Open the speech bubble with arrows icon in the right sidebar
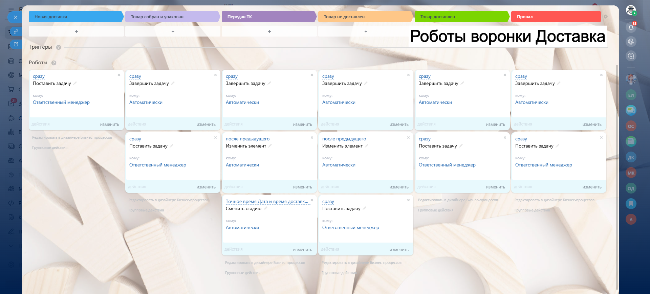The image size is (650, 294). pos(631,56)
